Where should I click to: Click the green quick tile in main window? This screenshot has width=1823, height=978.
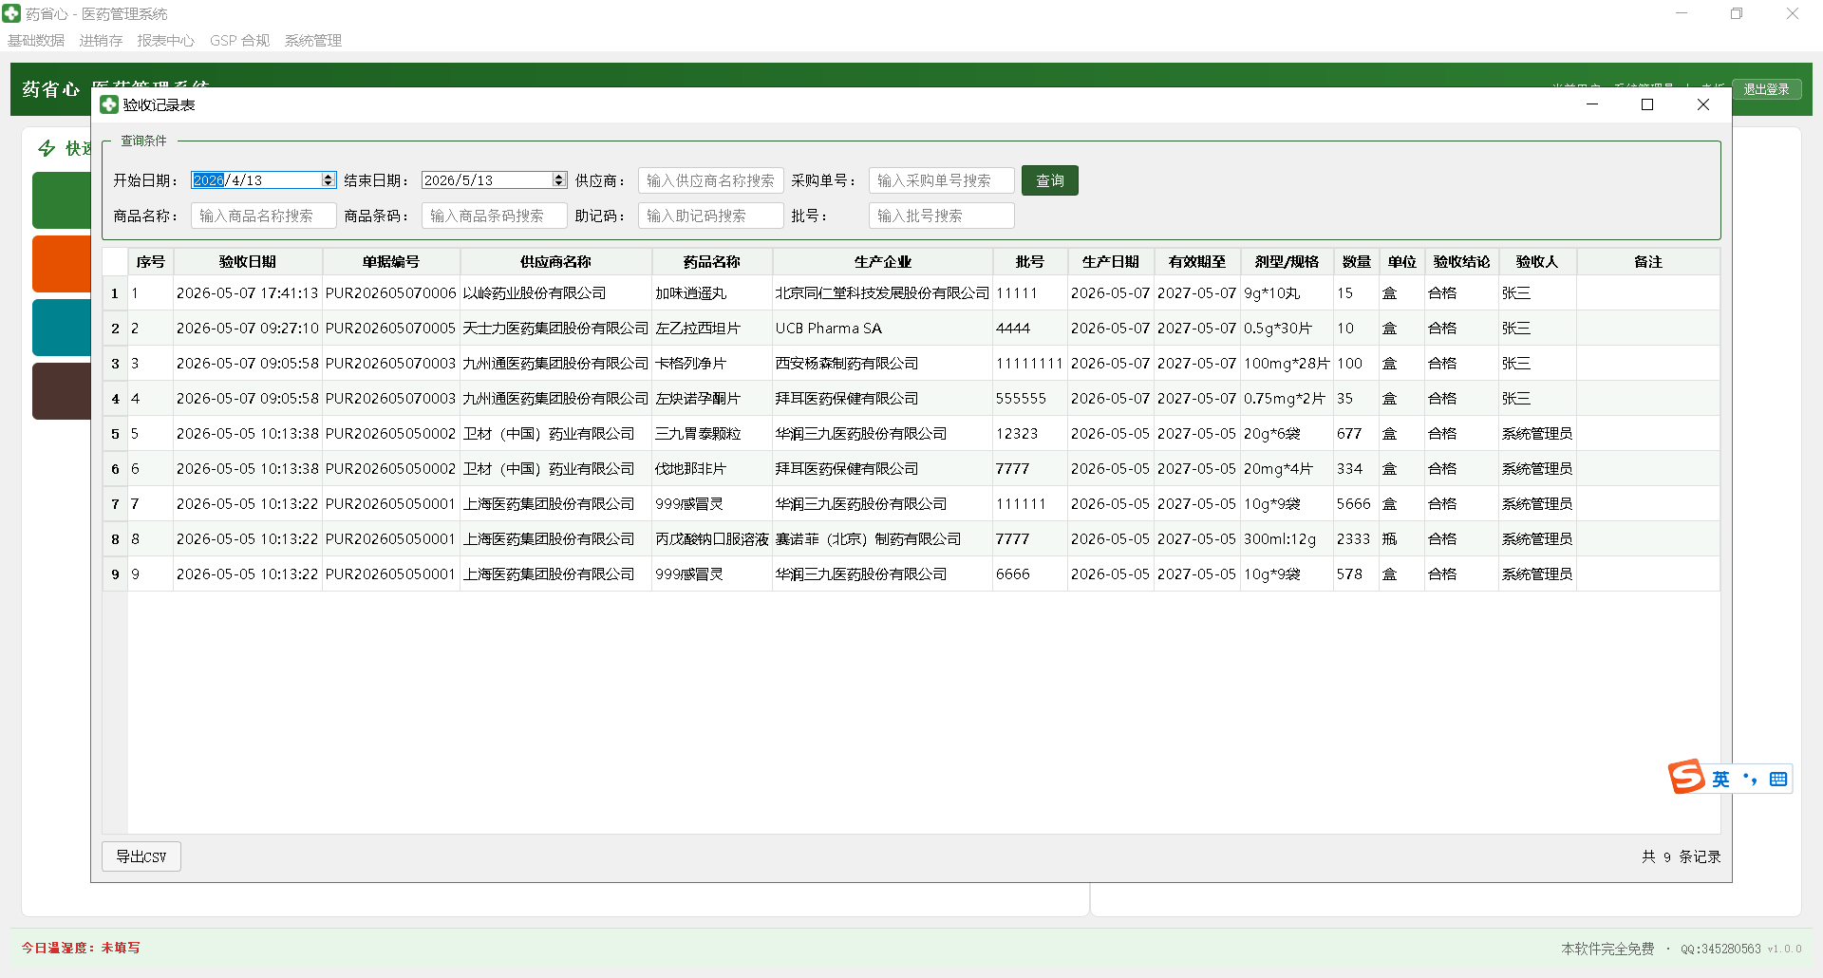click(x=61, y=200)
